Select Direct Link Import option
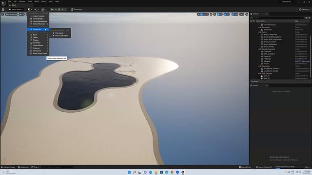The height and width of the screenshot is (175, 312). [60, 35]
